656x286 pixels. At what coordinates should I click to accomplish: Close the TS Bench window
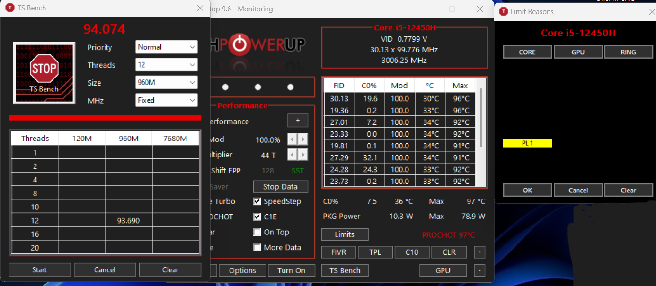(x=200, y=8)
